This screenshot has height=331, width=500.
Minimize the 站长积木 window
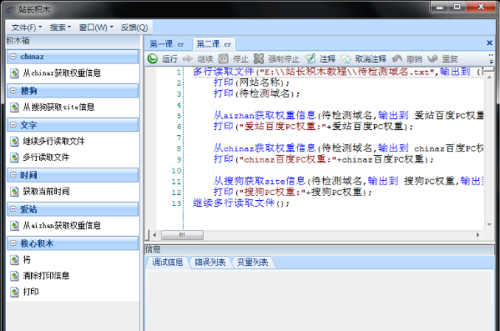pos(440,7)
